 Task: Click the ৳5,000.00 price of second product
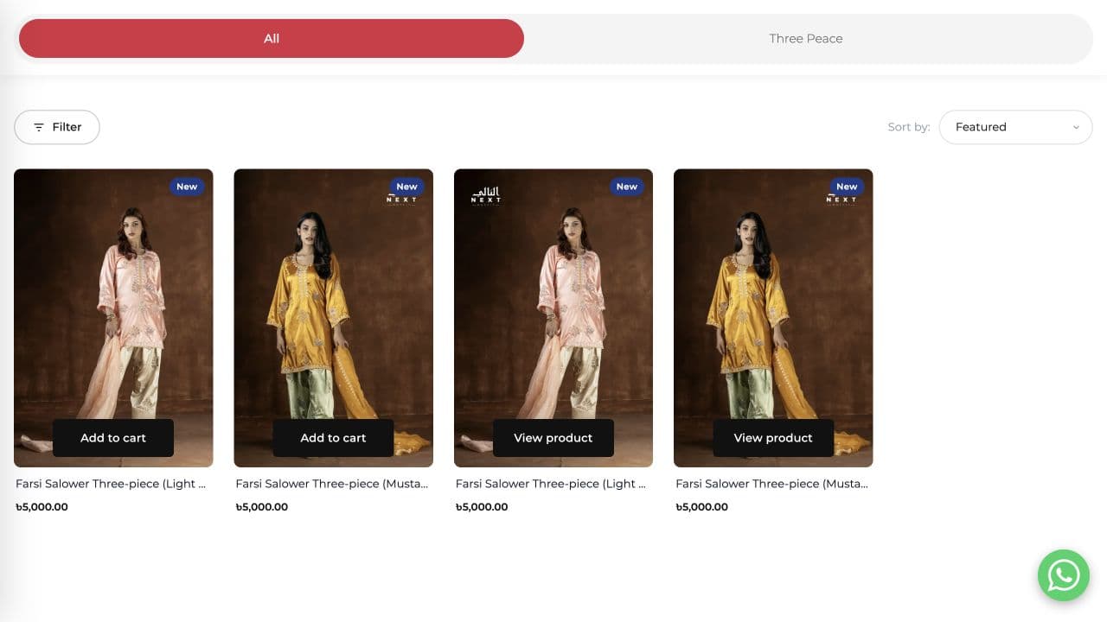click(261, 507)
